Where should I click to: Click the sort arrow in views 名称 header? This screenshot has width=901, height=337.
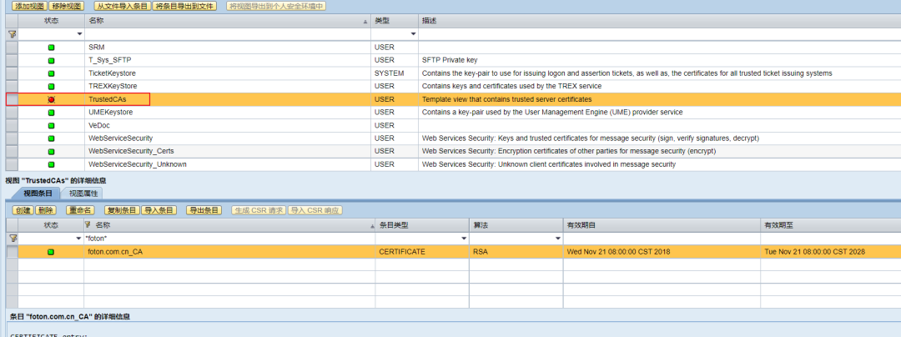pyautogui.click(x=366, y=21)
